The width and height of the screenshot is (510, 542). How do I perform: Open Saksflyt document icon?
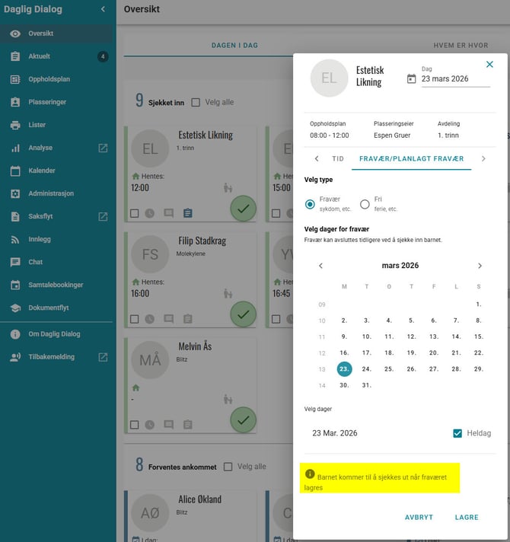pyautogui.click(x=15, y=216)
